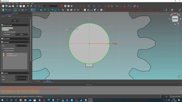Viewport: 182px width, 102px height.
Task: Open the CAD navigation style dropdown in status bar
Action: (165, 96)
